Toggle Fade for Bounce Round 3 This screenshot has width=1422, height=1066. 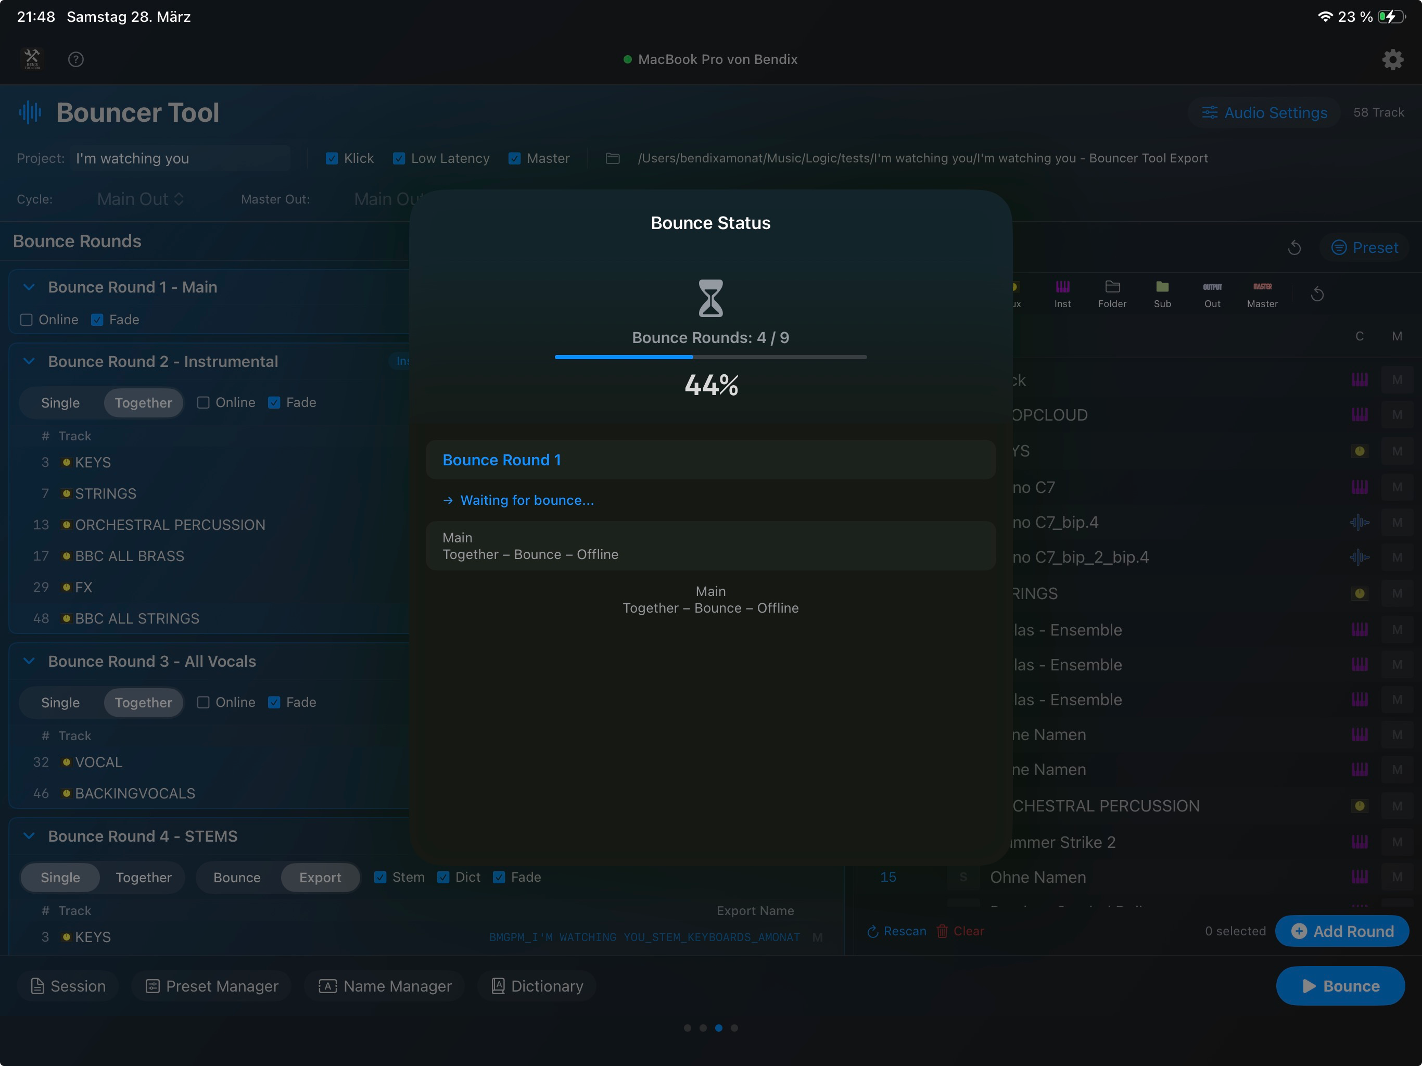274,702
